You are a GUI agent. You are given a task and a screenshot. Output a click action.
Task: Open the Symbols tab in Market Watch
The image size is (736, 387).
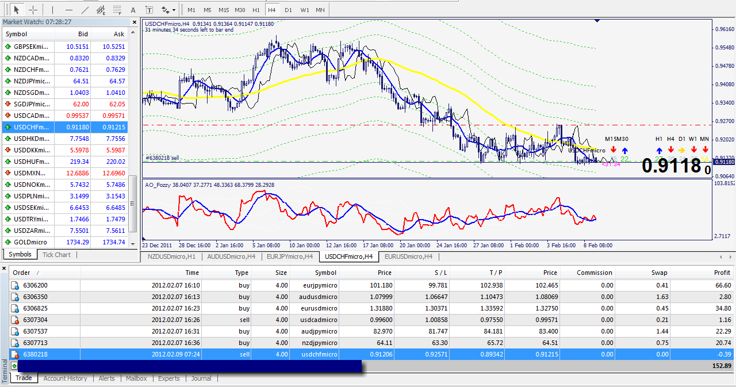pos(20,255)
